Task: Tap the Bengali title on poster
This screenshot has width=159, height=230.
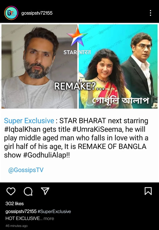Action: point(120,100)
